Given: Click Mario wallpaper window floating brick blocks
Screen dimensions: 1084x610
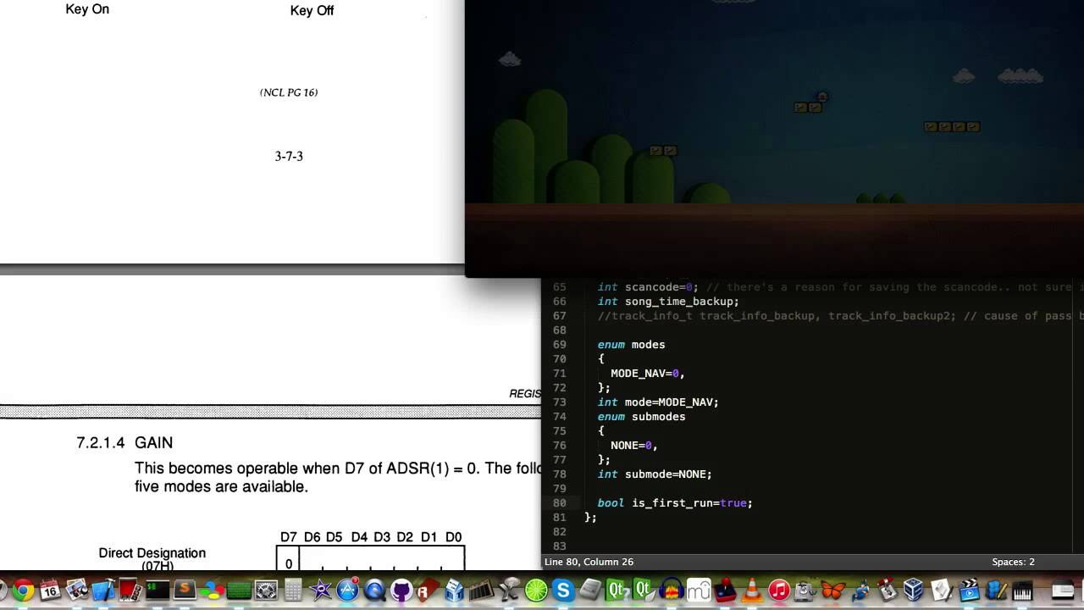Looking at the screenshot, I should (x=952, y=127).
